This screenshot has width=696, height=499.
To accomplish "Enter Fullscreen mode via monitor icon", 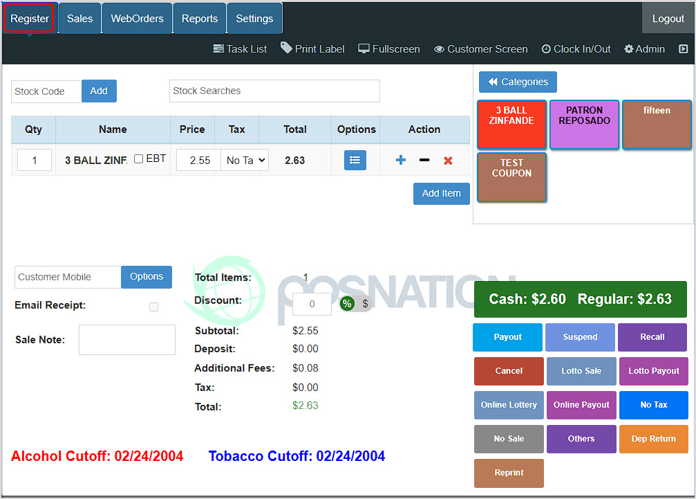I will pyautogui.click(x=364, y=49).
